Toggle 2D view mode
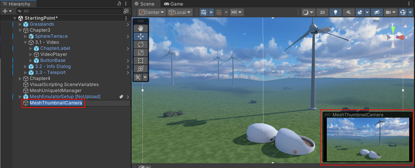 click(322, 12)
